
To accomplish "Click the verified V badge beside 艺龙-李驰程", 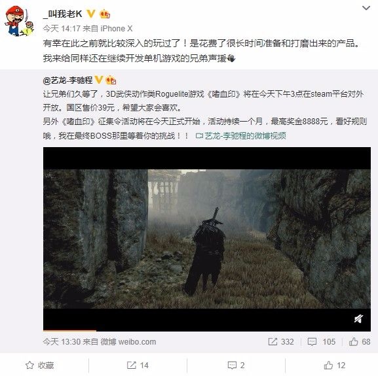I will 99,80.
